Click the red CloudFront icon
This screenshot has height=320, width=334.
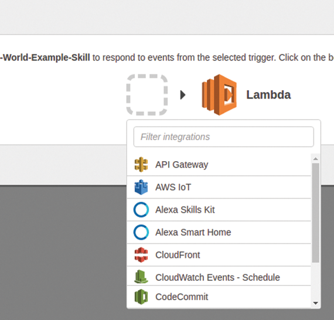[141, 255]
